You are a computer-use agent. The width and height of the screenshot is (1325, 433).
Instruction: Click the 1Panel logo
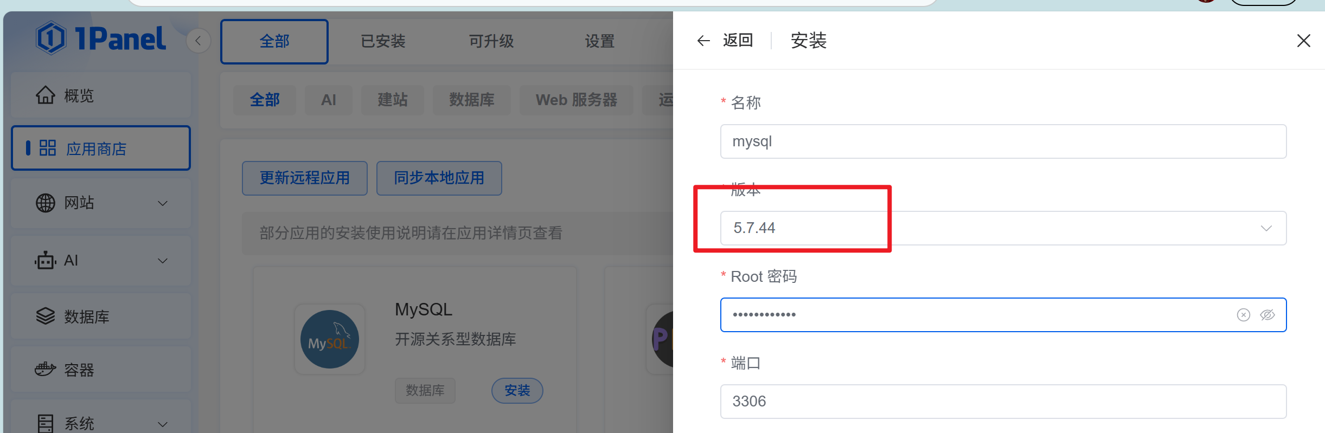click(x=101, y=38)
